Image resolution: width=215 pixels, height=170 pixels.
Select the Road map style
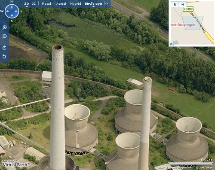(x=46, y=3)
